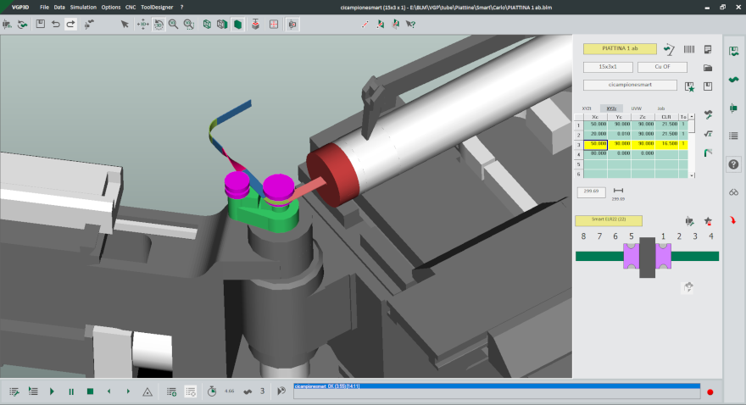Click the Smart ELR22 (22) button

pos(608,220)
